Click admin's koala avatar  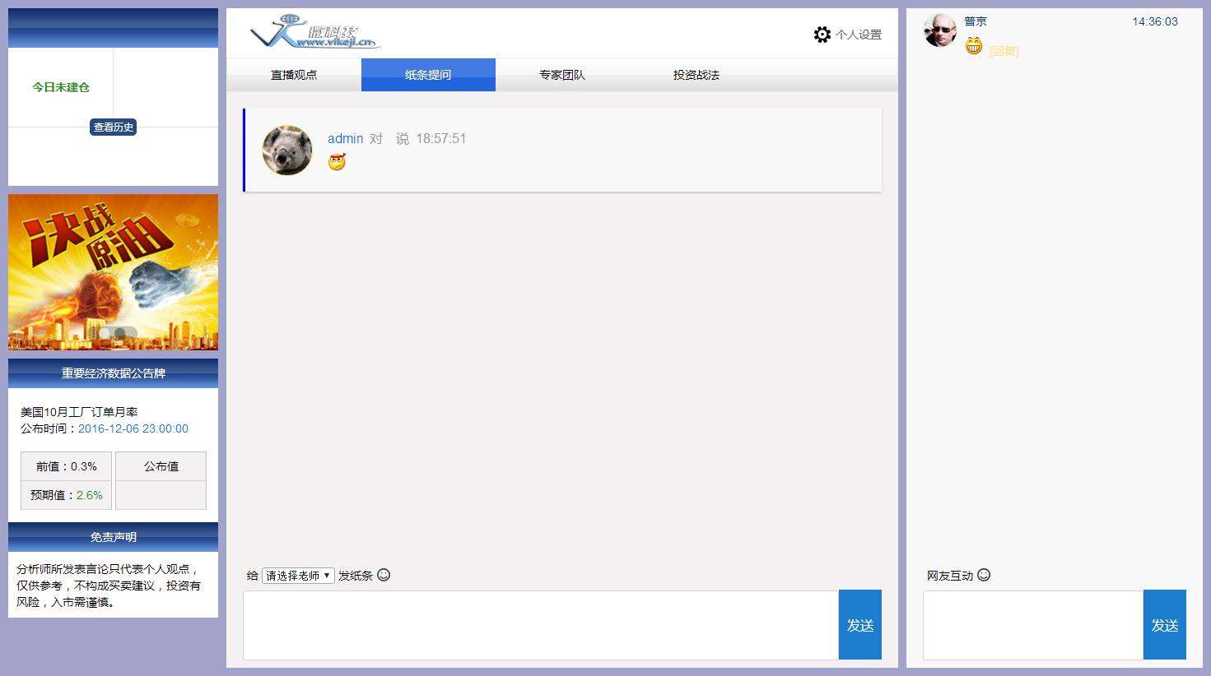(287, 150)
